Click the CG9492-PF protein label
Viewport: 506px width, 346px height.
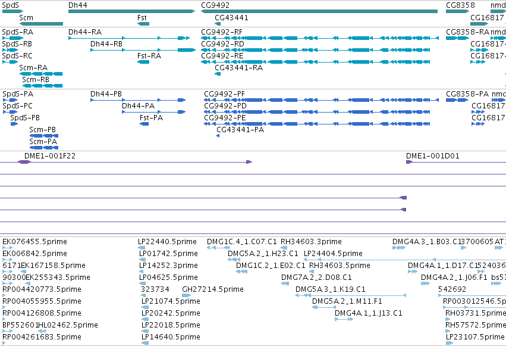(x=224, y=94)
